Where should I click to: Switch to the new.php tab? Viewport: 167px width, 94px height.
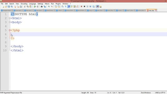click(x=110, y=10)
